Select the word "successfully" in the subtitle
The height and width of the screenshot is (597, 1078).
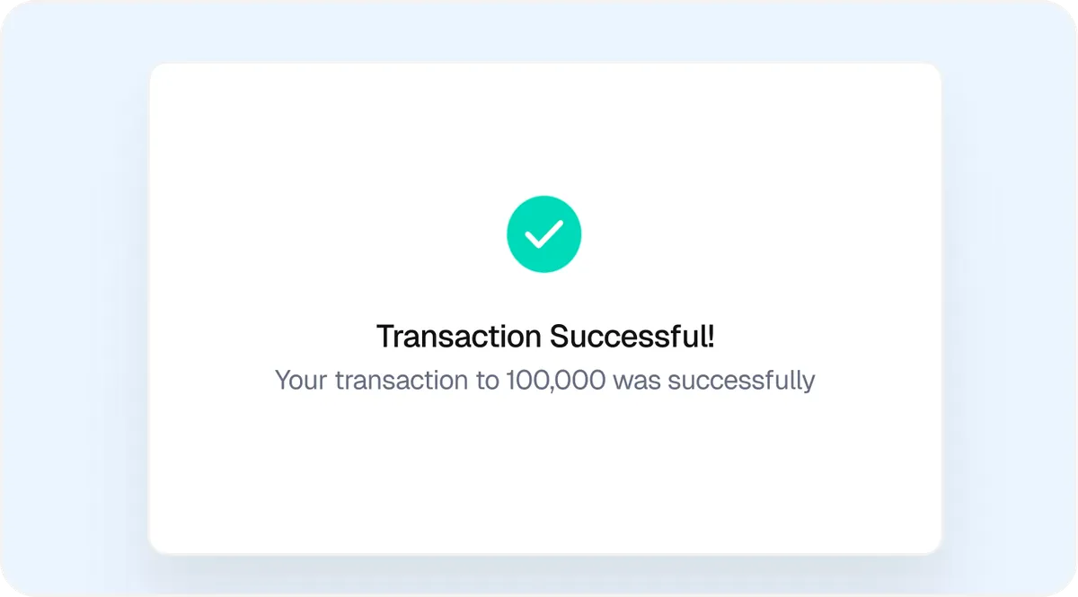[x=741, y=381]
